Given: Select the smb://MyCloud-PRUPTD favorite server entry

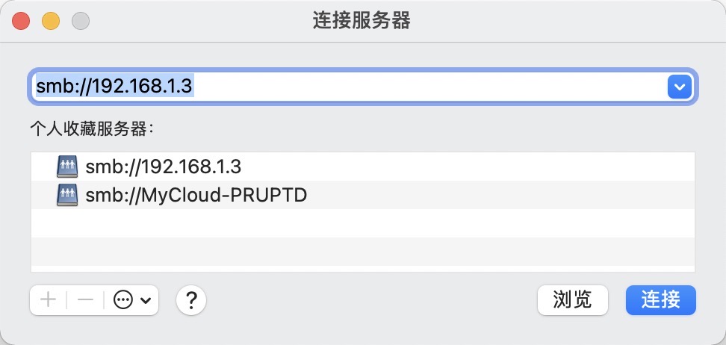Looking at the screenshot, I should click(196, 196).
